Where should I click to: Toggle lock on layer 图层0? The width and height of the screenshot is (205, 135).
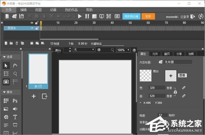[37, 28]
